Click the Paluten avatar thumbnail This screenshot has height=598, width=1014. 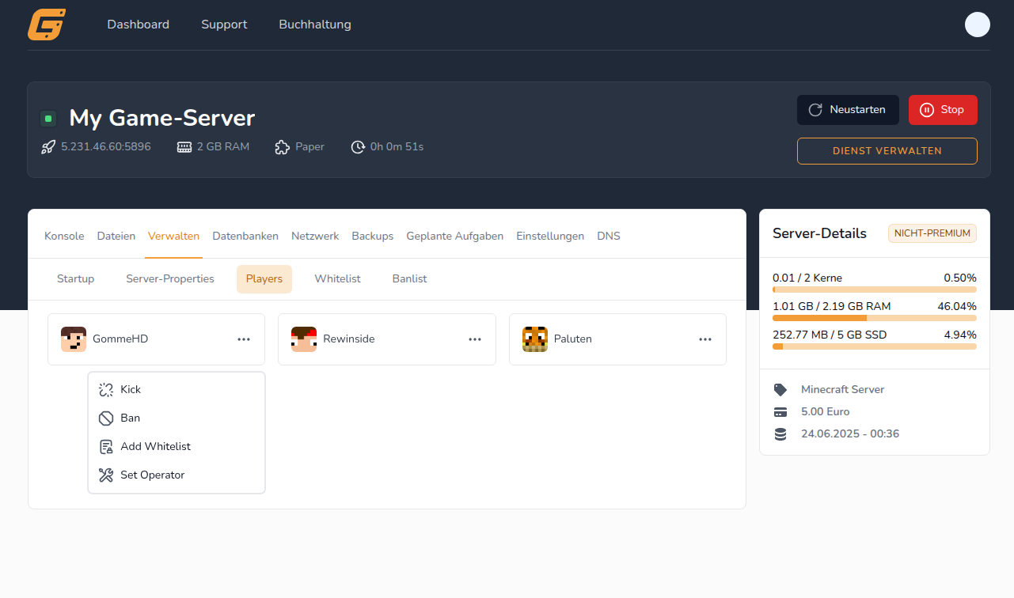click(535, 339)
